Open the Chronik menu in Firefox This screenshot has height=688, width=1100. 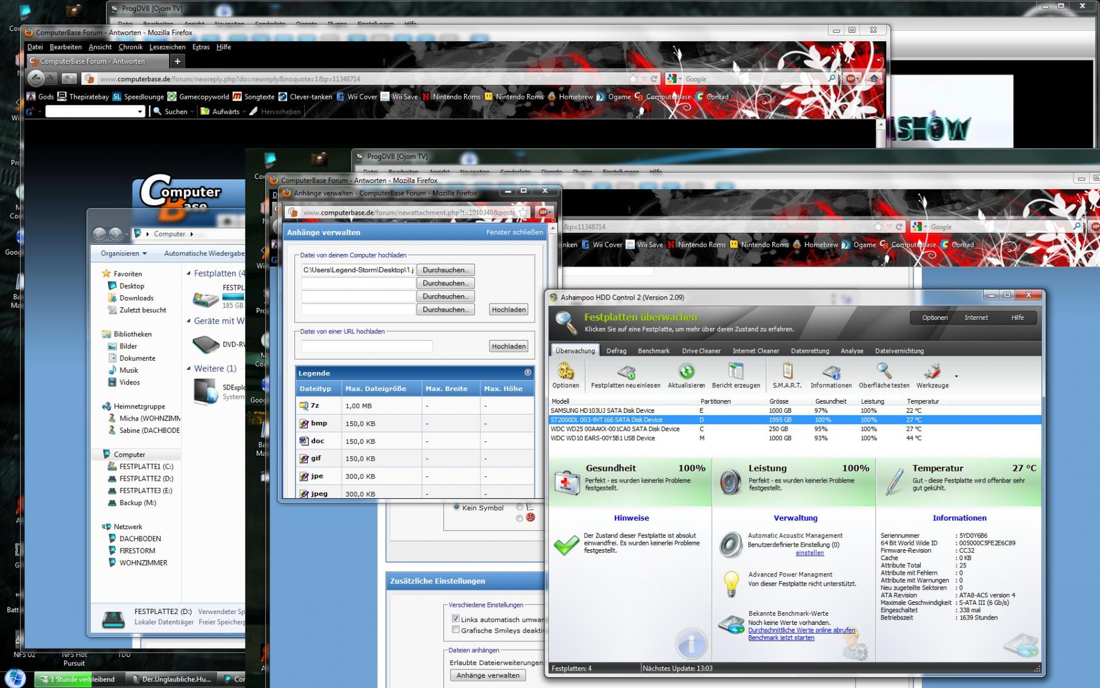130,47
